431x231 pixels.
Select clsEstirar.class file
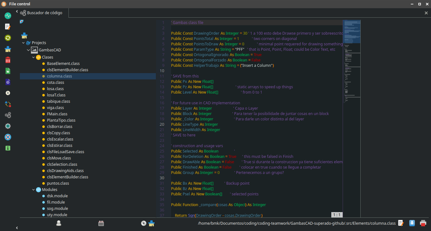pos(60,146)
